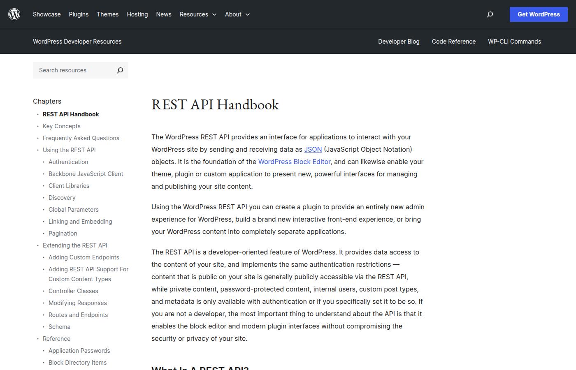This screenshot has height=370, width=576.
Task: Submit search with the resources magnifier icon
Action: tap(120, 70)
